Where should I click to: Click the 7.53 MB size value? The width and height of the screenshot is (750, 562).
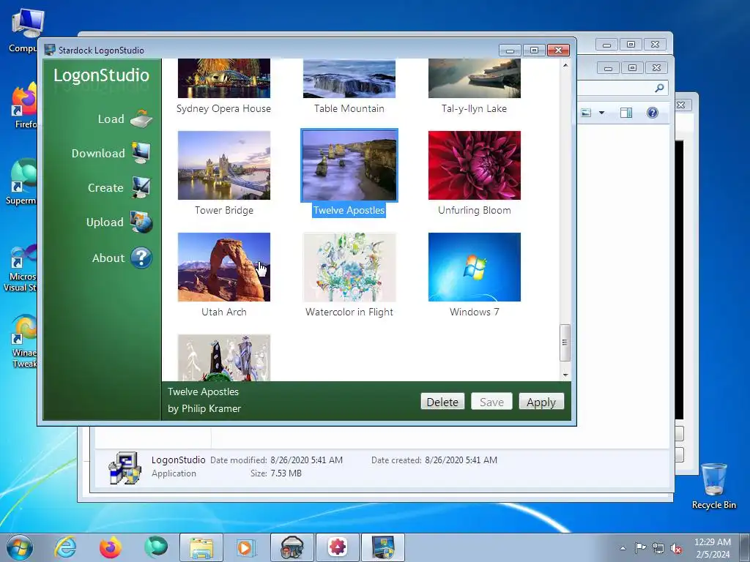(x=286, y=473)
